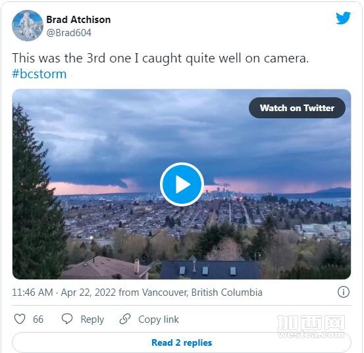Click the chain link icon
The image size is (364, 353).
point(125,319)
